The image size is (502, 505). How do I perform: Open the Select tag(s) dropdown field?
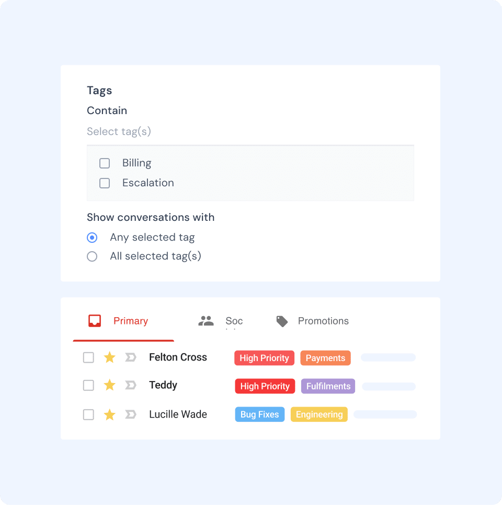click(x=250, y=132)
